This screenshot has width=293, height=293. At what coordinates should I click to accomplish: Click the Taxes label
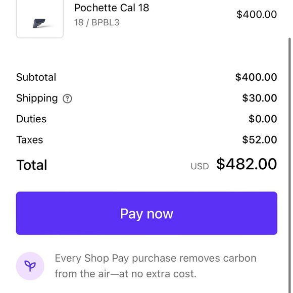coord(29,140)
